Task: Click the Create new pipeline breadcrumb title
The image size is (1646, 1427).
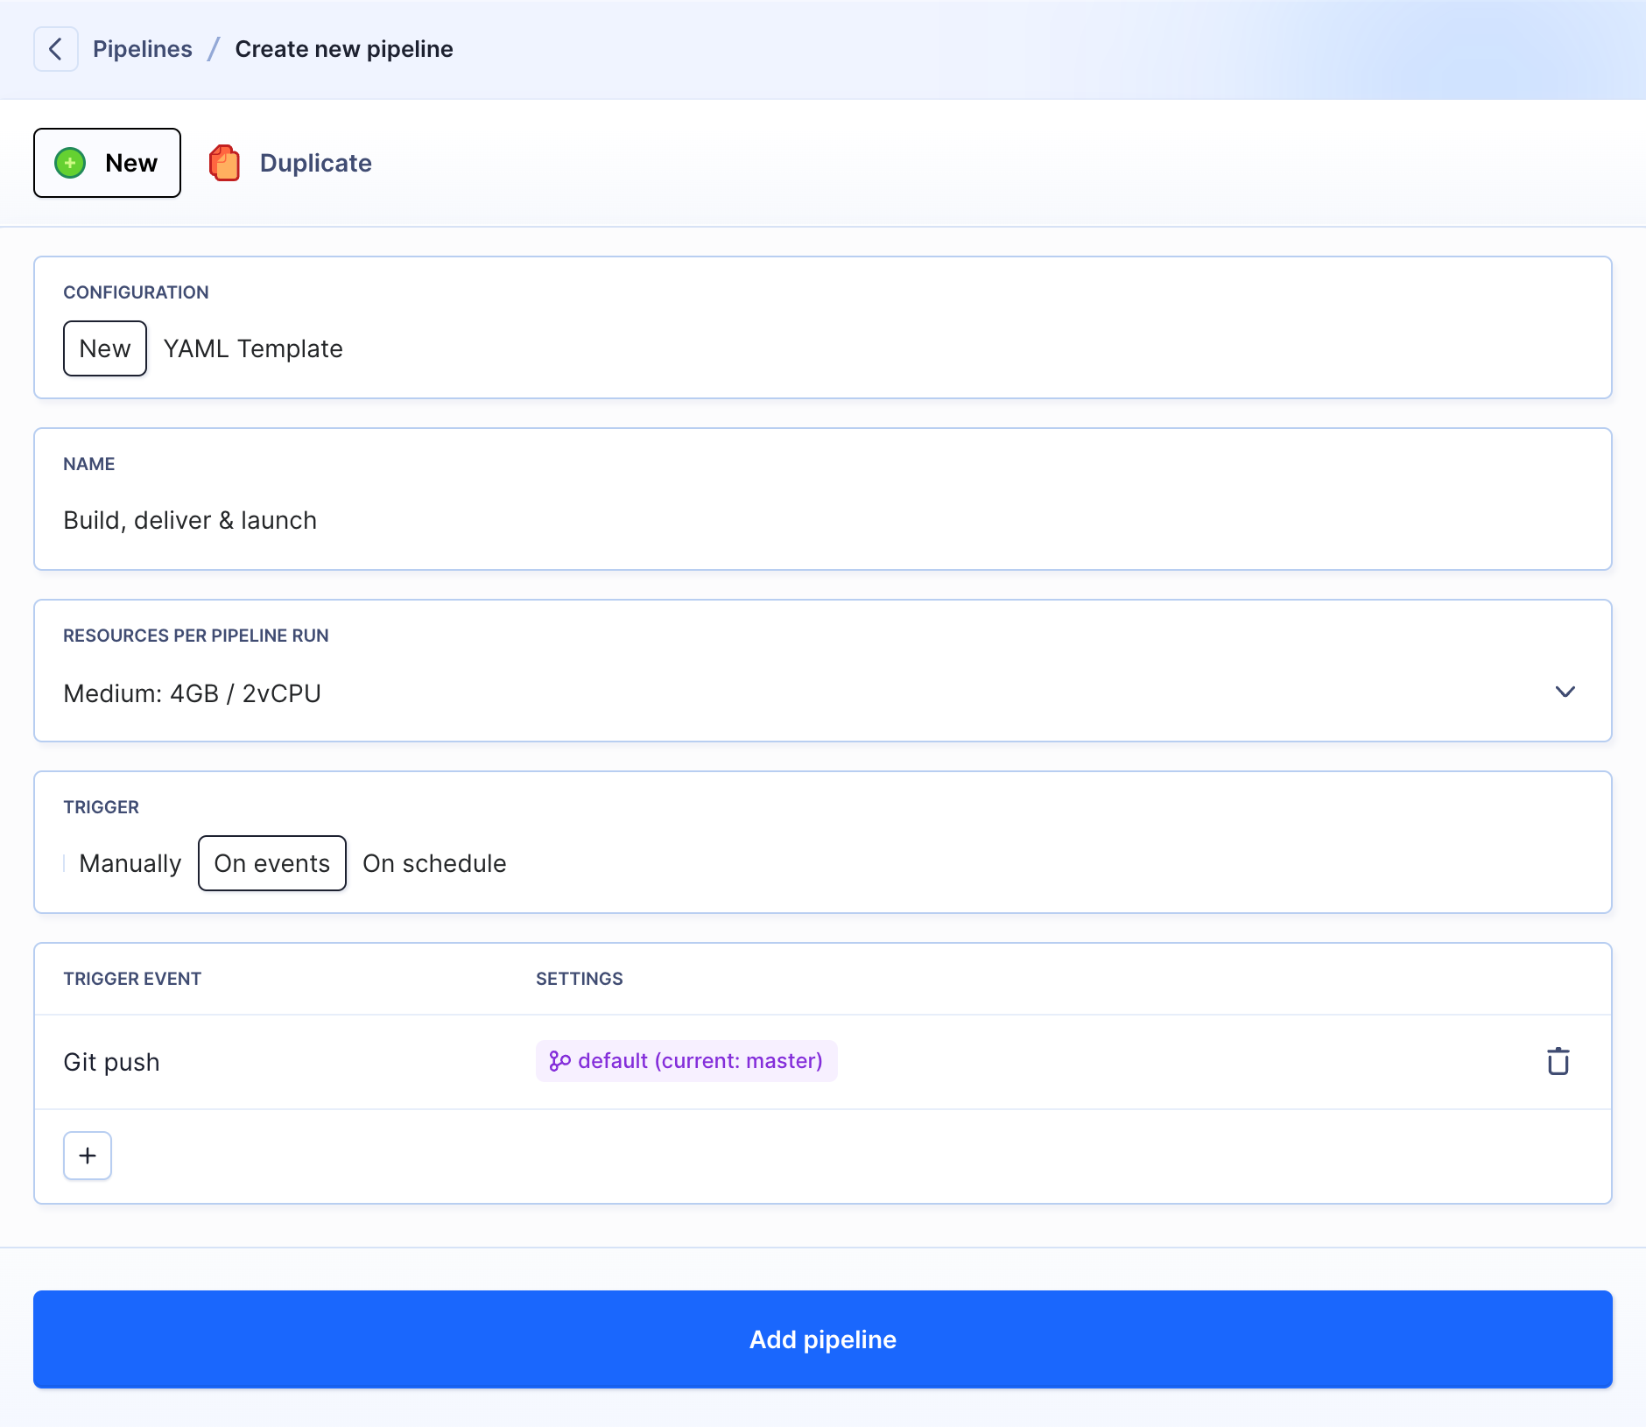Action: [x=344, y=49]
